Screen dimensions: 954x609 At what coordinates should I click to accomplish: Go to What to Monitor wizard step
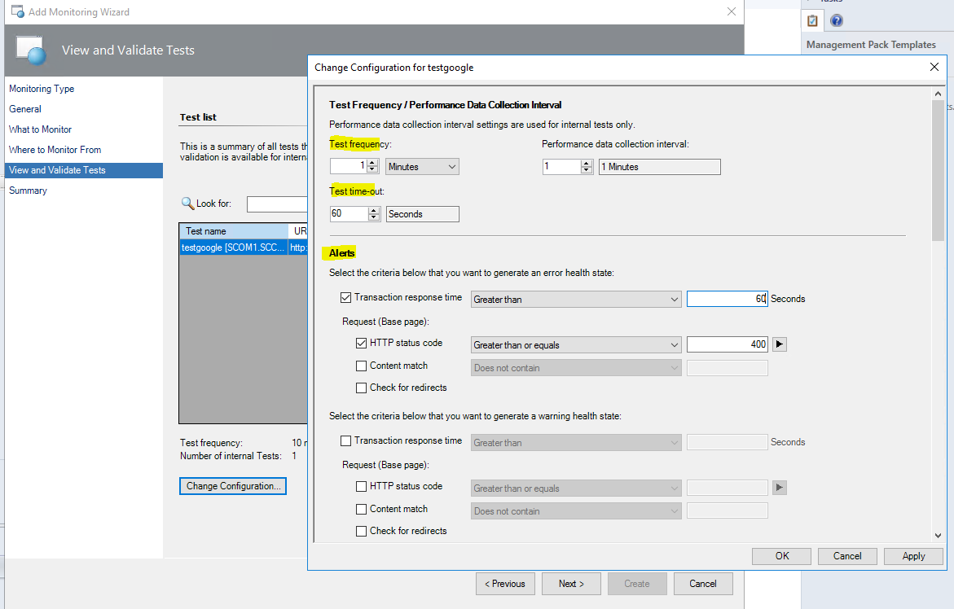40,129
